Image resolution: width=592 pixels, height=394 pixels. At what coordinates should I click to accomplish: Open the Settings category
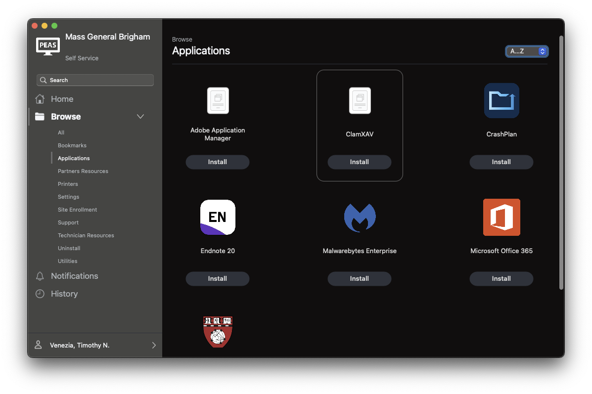coord(68,197)
